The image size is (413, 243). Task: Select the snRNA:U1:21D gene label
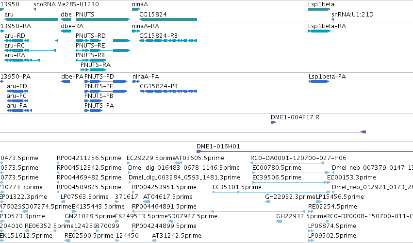[352, 15]
